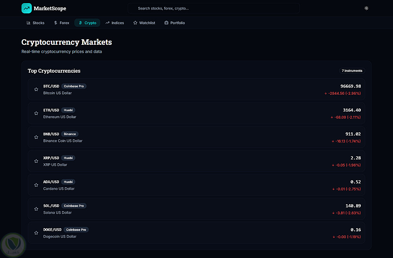Click the Coinbase Pro badge on SOL/USD
393x258 pixels.
tap(74, 206)
